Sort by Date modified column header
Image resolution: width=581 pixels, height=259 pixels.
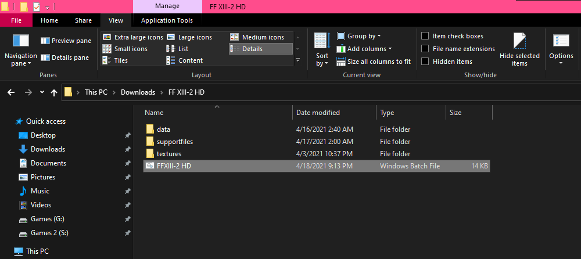318,113
